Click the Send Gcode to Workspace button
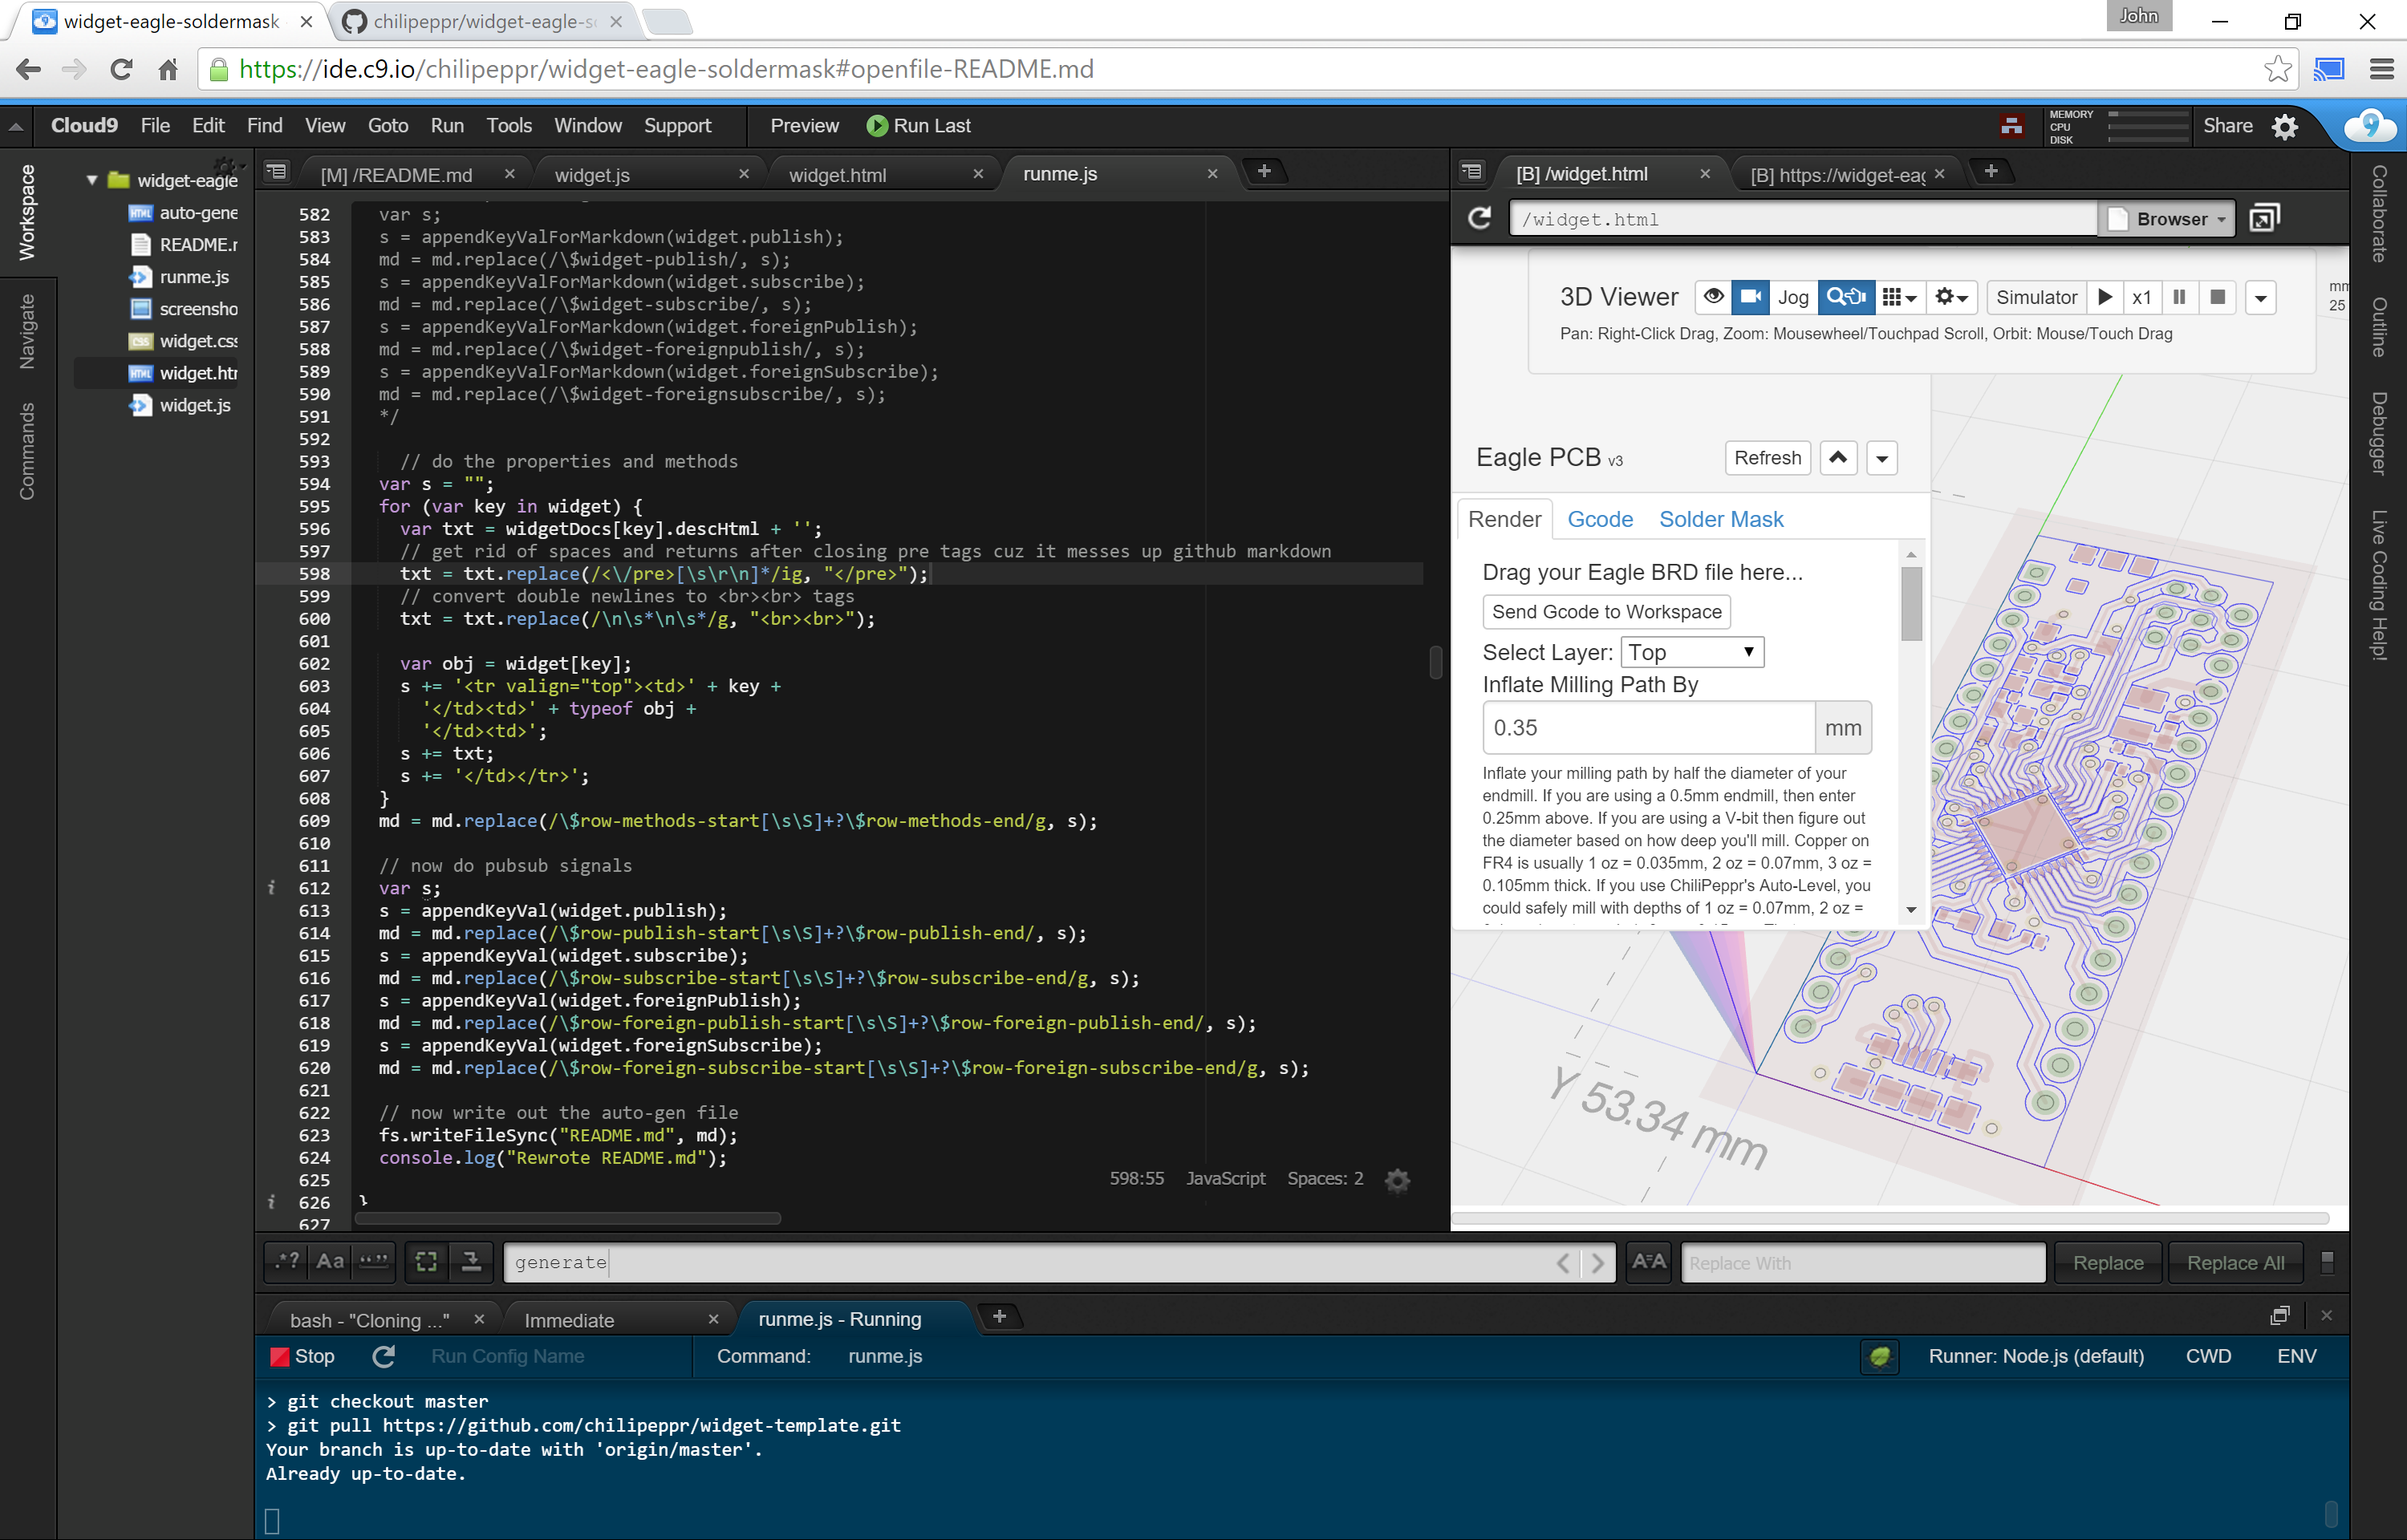The height and width of the screenshot is (1540, 2407). [x=1606, y=612]
